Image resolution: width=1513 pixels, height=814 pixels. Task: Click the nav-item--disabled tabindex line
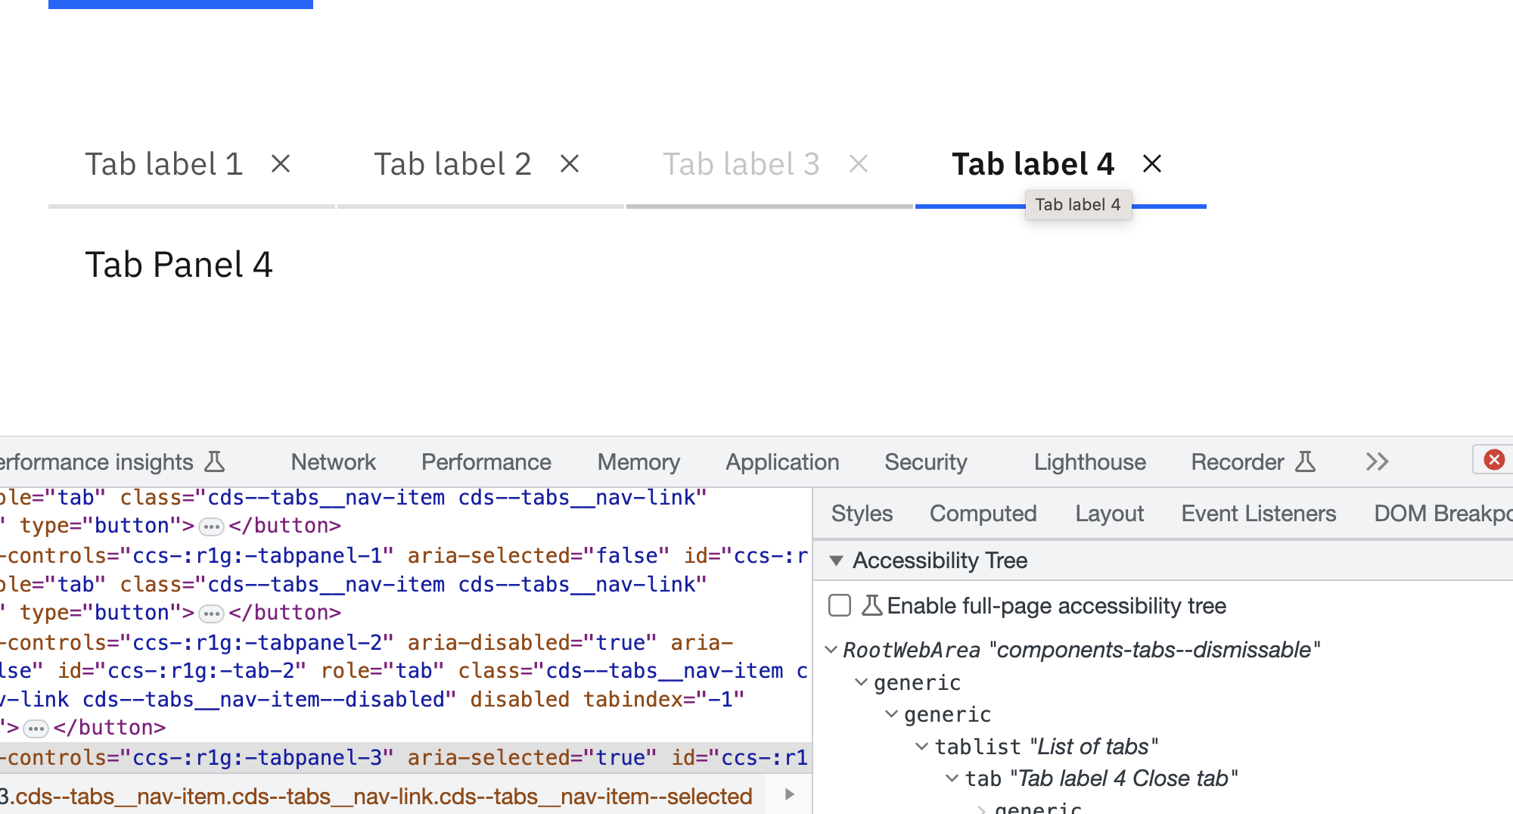(x=372, y=699)
